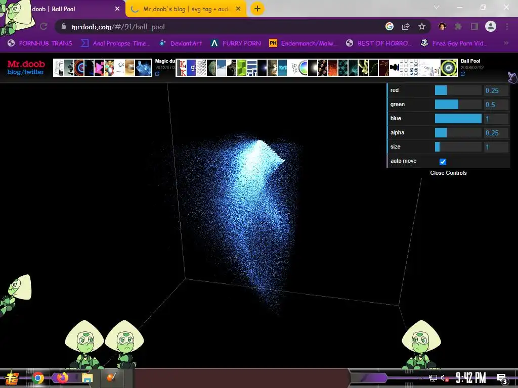Click the blue value field showing 1
Image resolution: width=518 pixels, height=388 pixels.
tap(496, 119)
